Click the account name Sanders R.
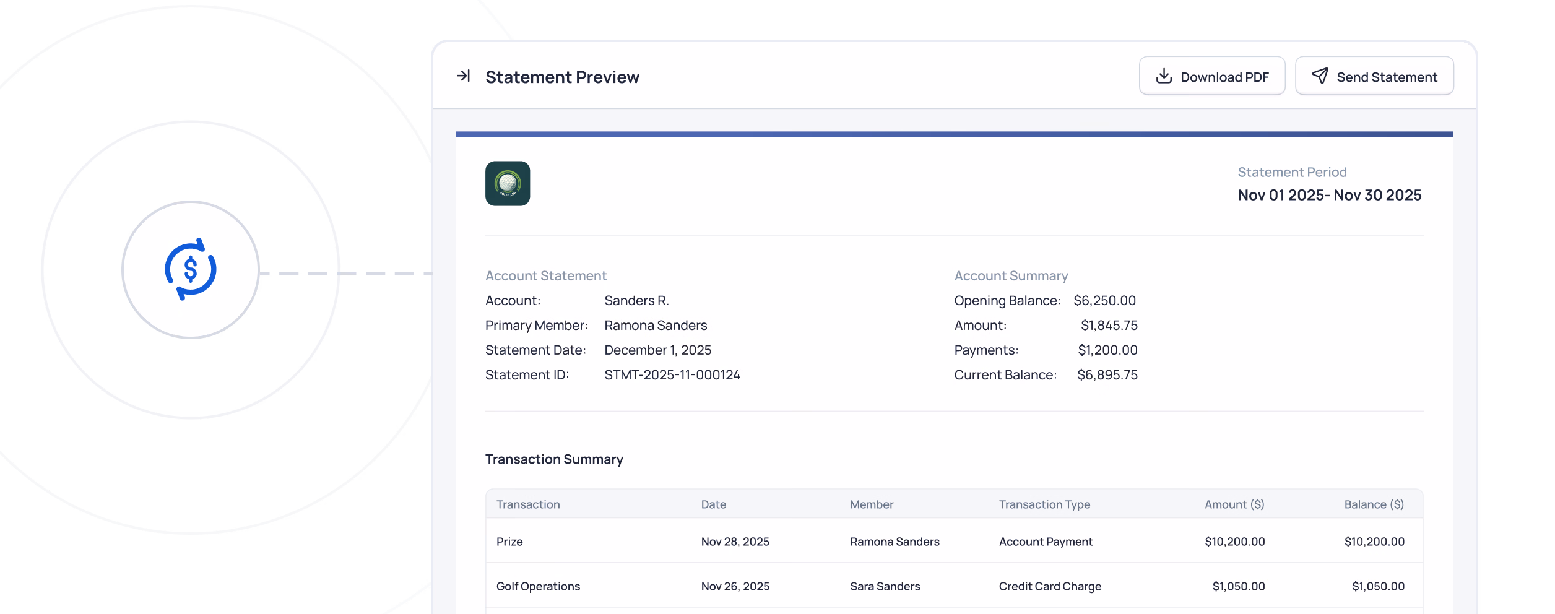 (x=636, y=300)
